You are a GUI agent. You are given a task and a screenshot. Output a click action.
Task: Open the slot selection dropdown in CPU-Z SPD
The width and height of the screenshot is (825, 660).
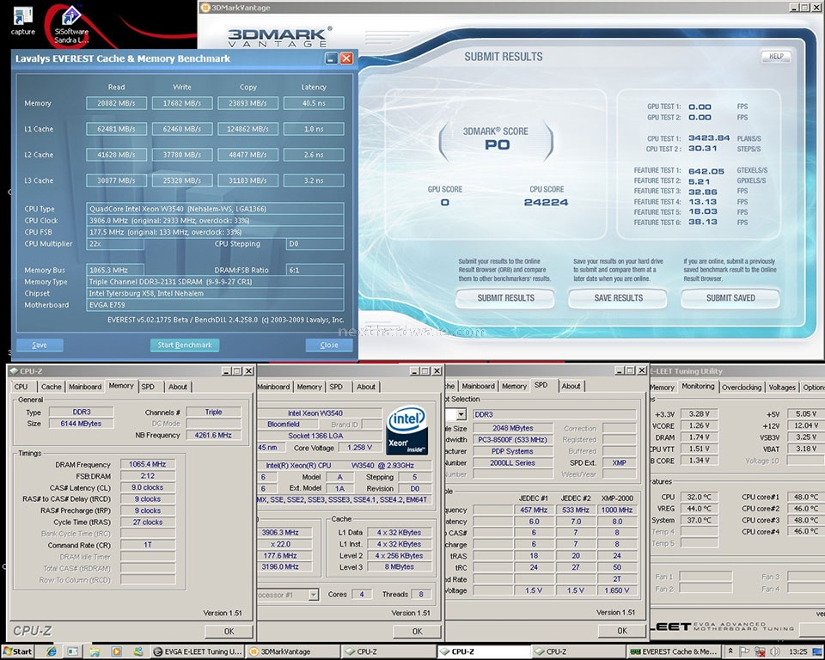pos(461,414)
